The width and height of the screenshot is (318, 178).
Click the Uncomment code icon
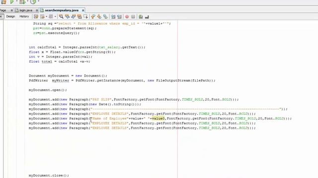[147, 16]
